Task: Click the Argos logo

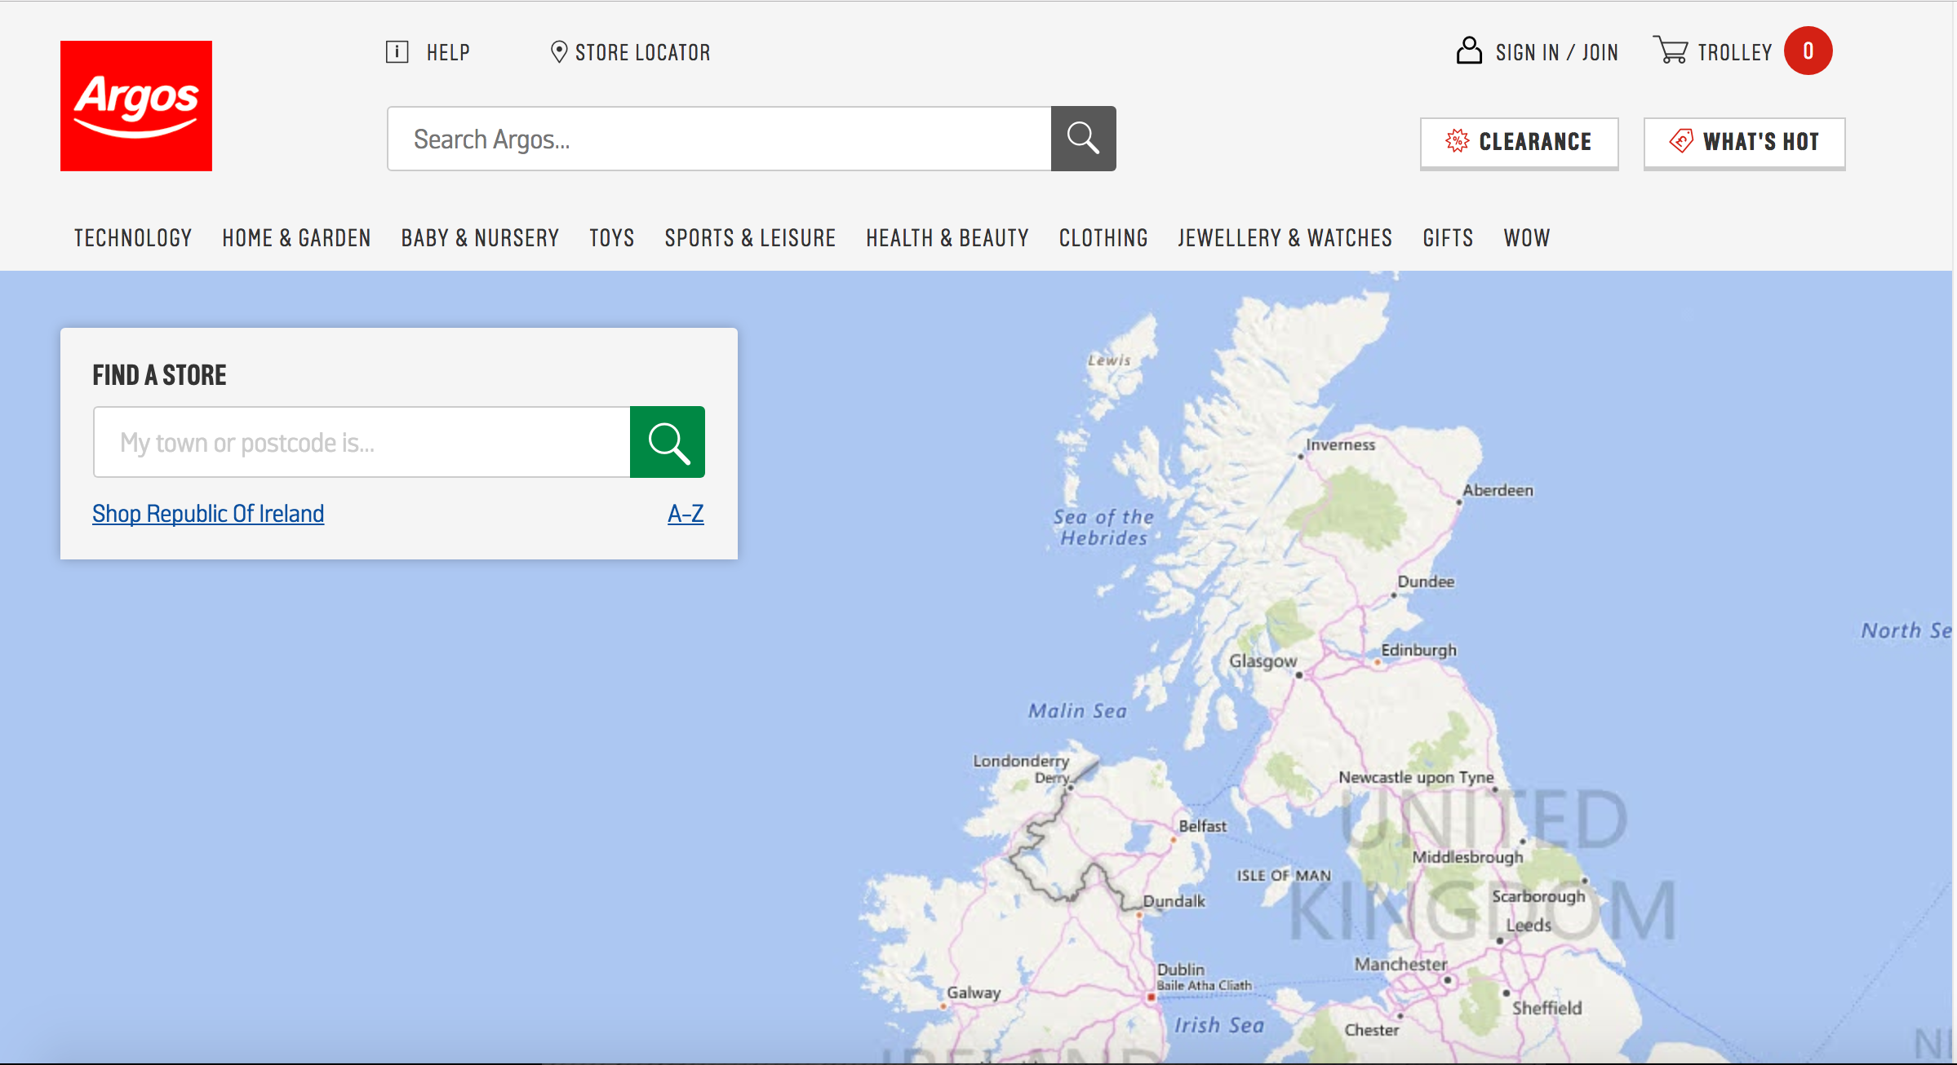Action: point(136,106)
